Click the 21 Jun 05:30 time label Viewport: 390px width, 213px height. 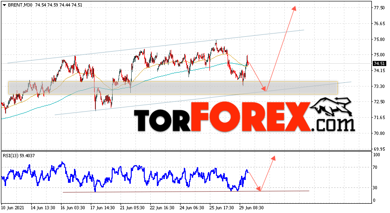click(132, 208)
